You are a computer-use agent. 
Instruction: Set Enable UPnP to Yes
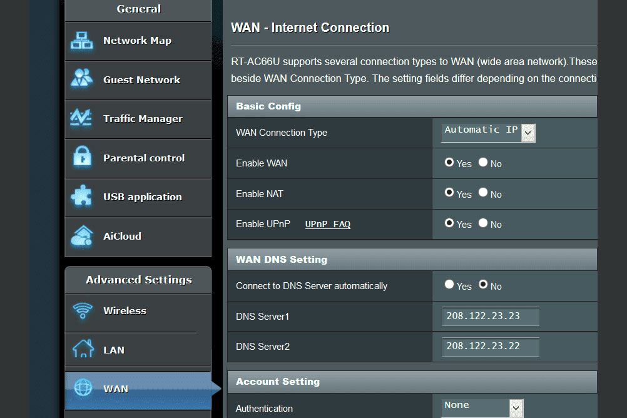point(449,222)
